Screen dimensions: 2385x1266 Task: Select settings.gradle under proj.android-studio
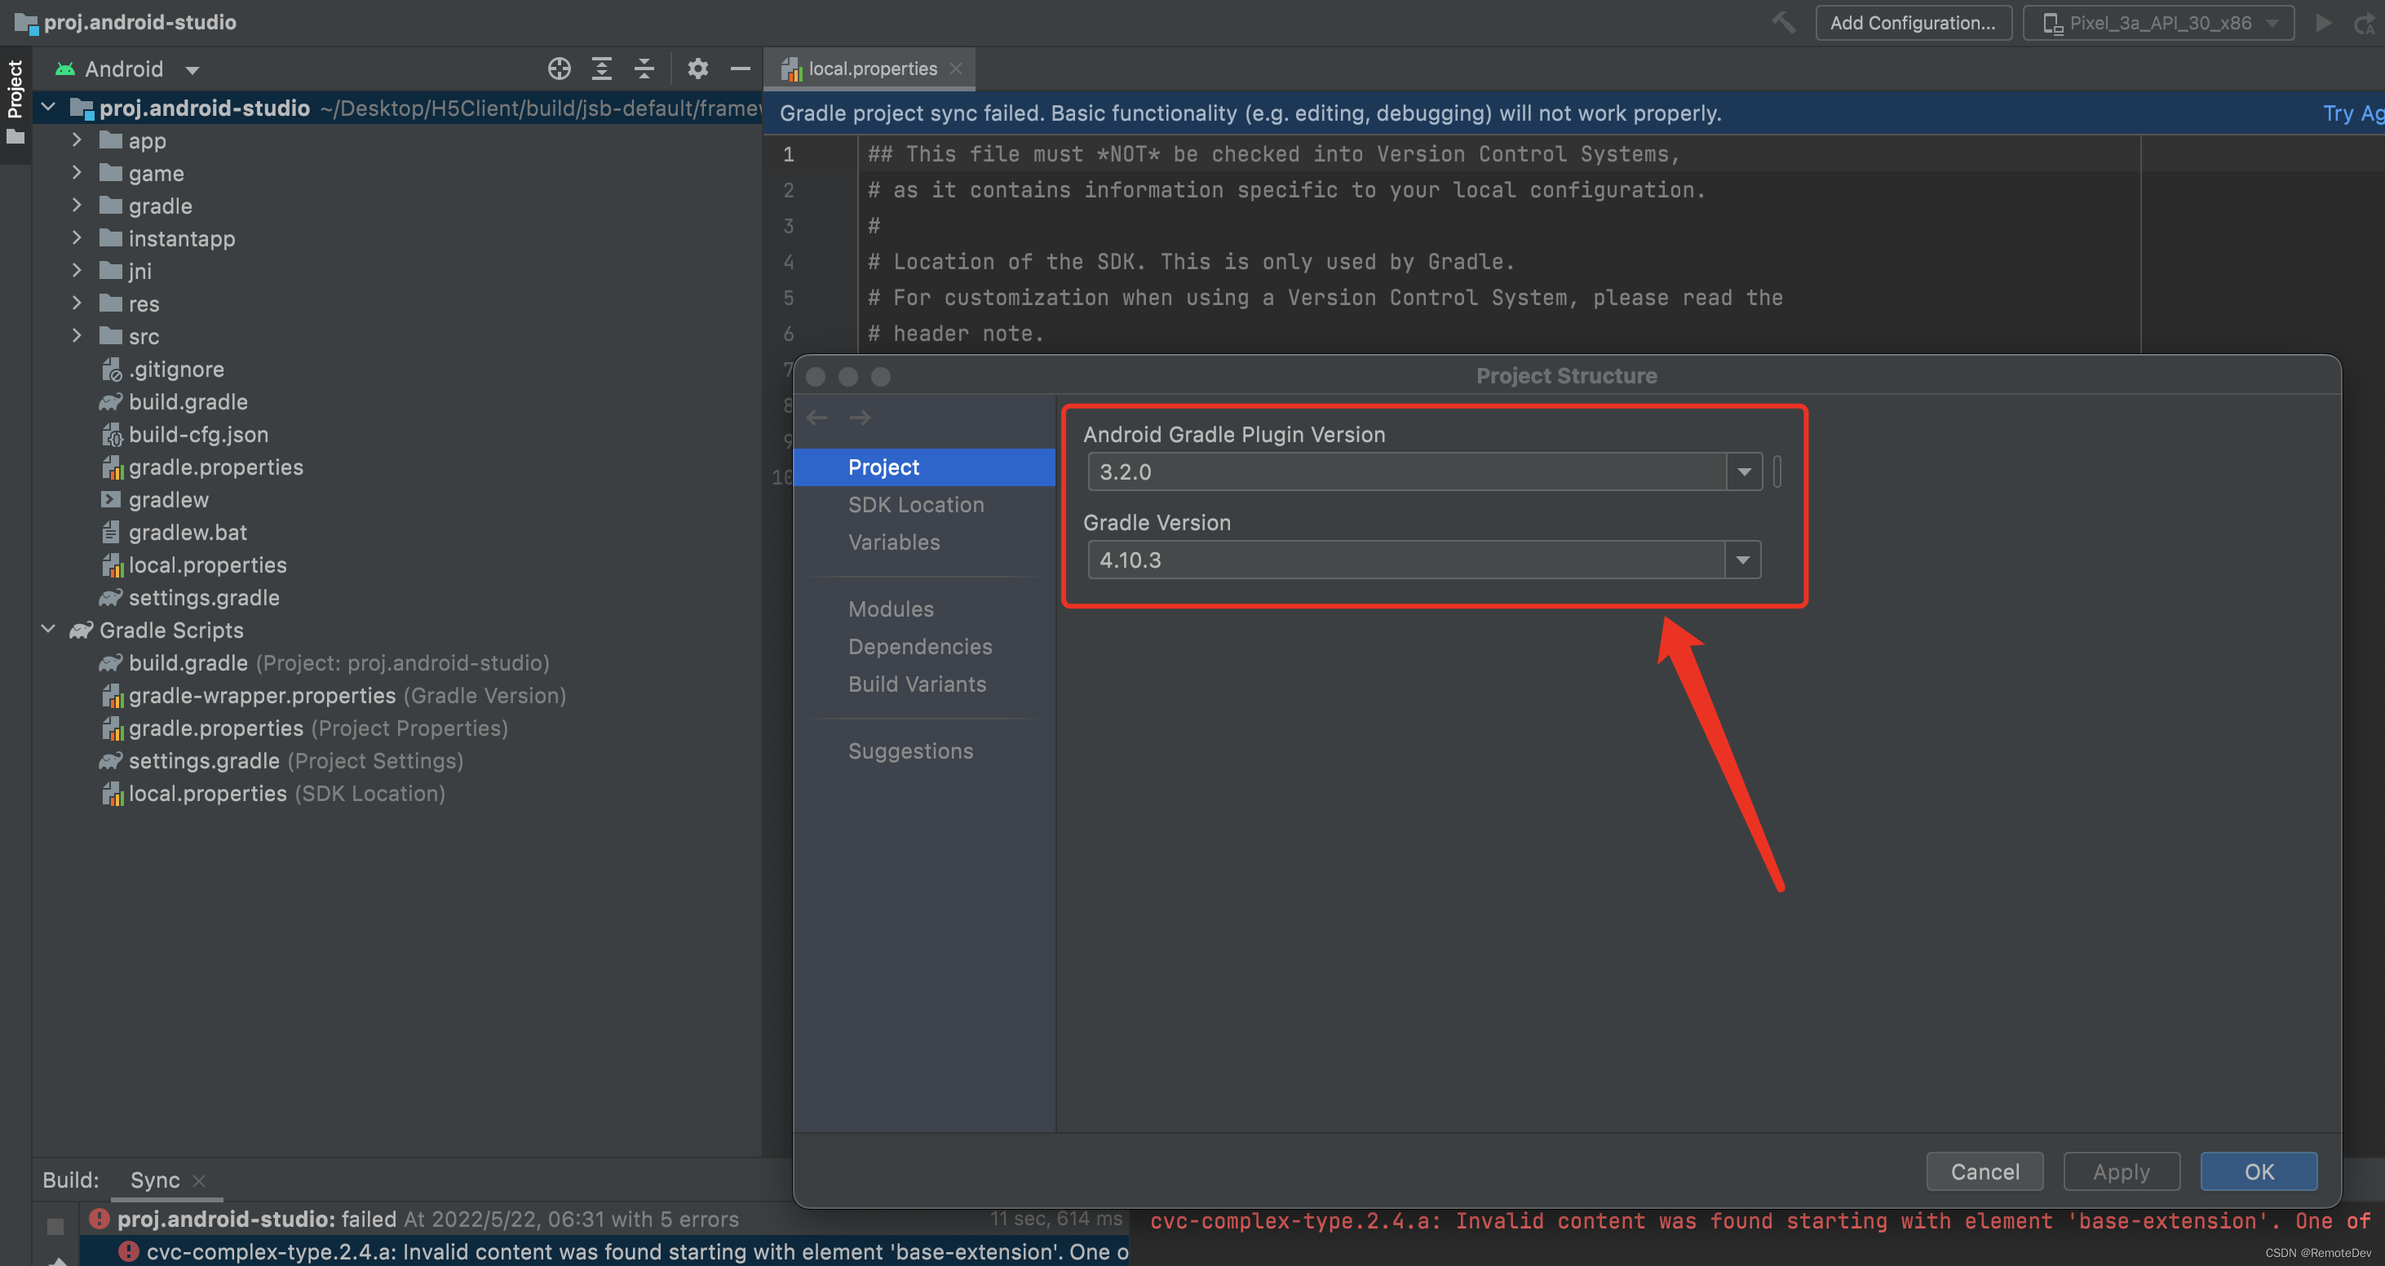pyautogui.click(x=190, y=598)
